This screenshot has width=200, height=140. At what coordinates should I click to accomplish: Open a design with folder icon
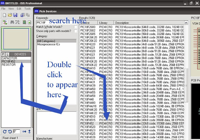pyautogui.click(x=10, y=15)
